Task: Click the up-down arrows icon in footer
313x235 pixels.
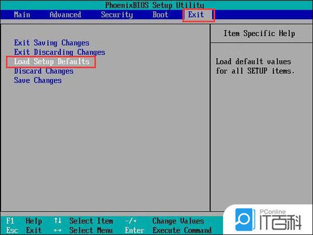Action: click(x=58, y=220)
